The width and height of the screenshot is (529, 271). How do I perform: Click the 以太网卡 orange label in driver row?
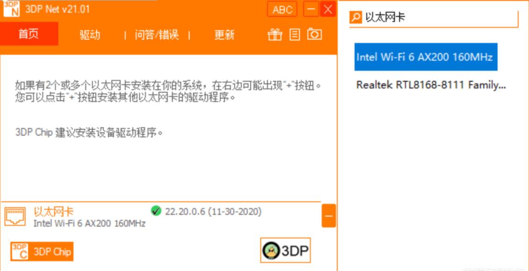53,212
